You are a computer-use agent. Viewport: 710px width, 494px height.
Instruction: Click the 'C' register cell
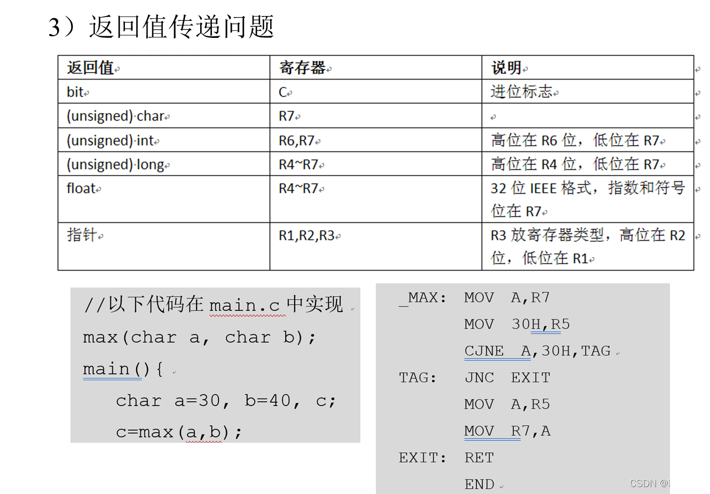click(376, 92)
